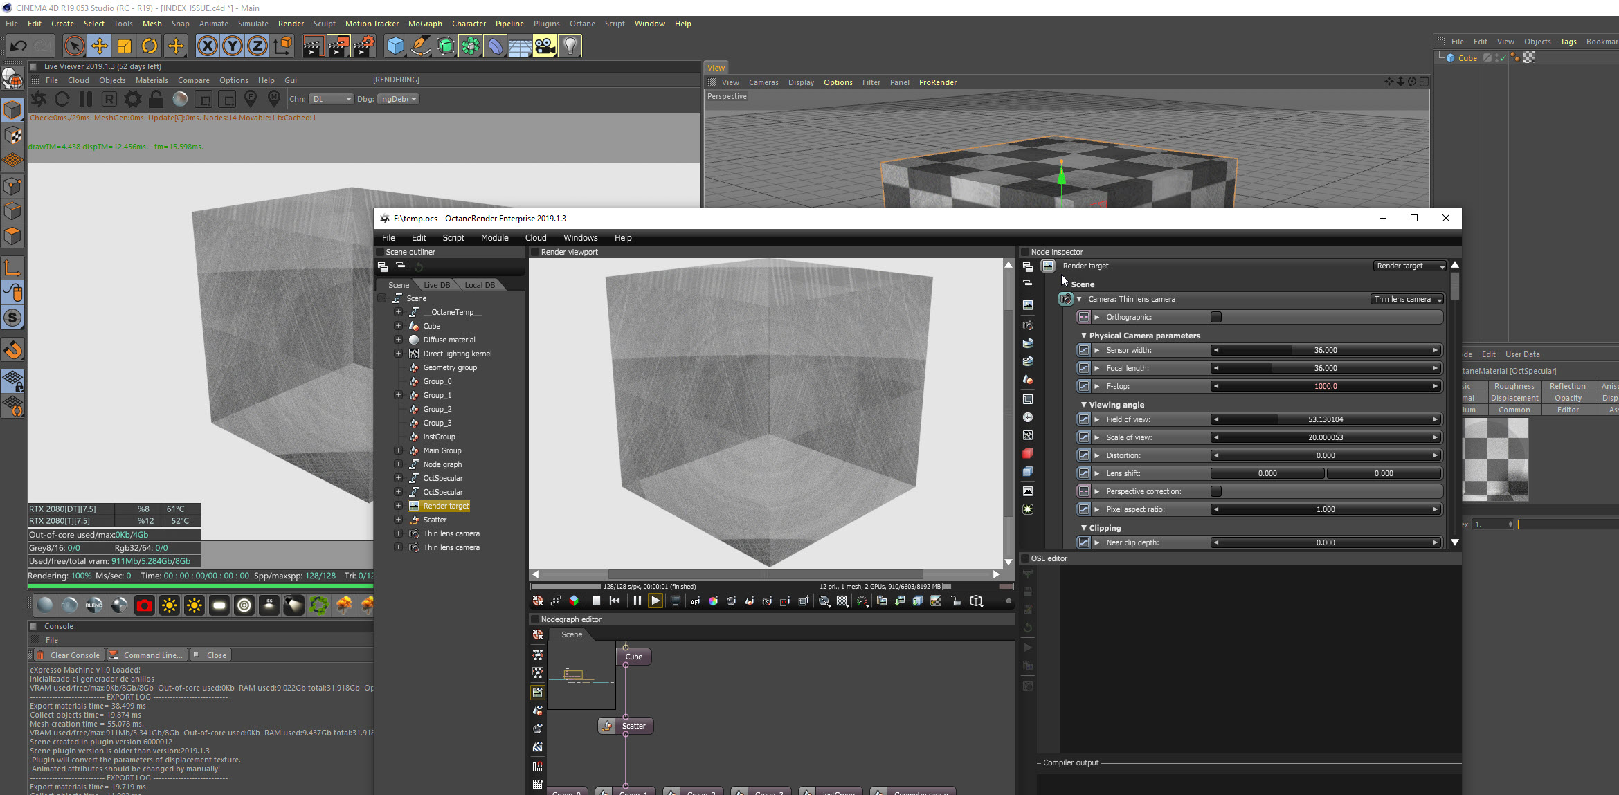Toggle the X axis lock
This screenshot has height=795, width=1619.
pos(207,46)
